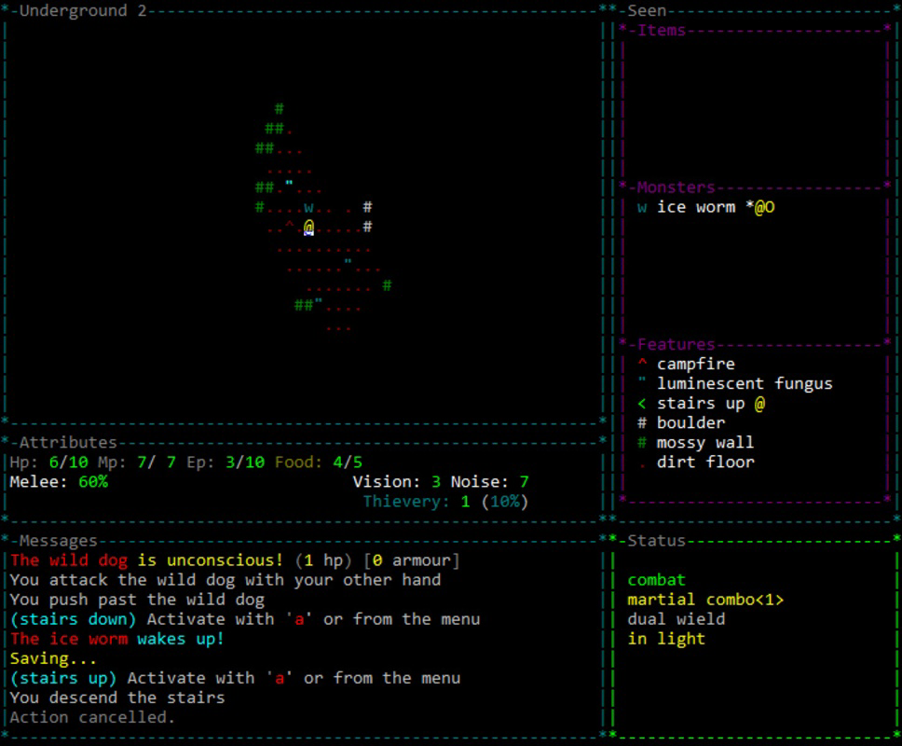Click the Noise value 7

(524, 482)
